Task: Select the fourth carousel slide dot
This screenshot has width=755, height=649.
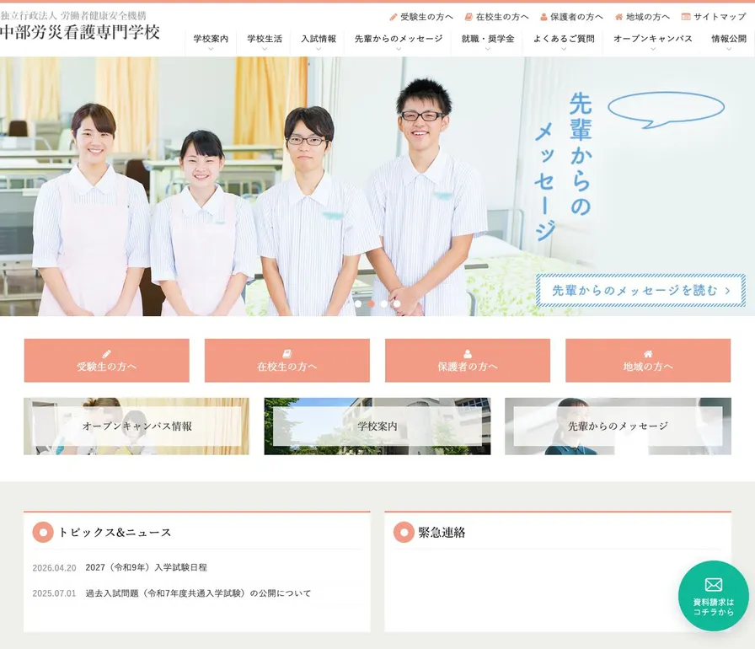Action: (x=397, y=303)
